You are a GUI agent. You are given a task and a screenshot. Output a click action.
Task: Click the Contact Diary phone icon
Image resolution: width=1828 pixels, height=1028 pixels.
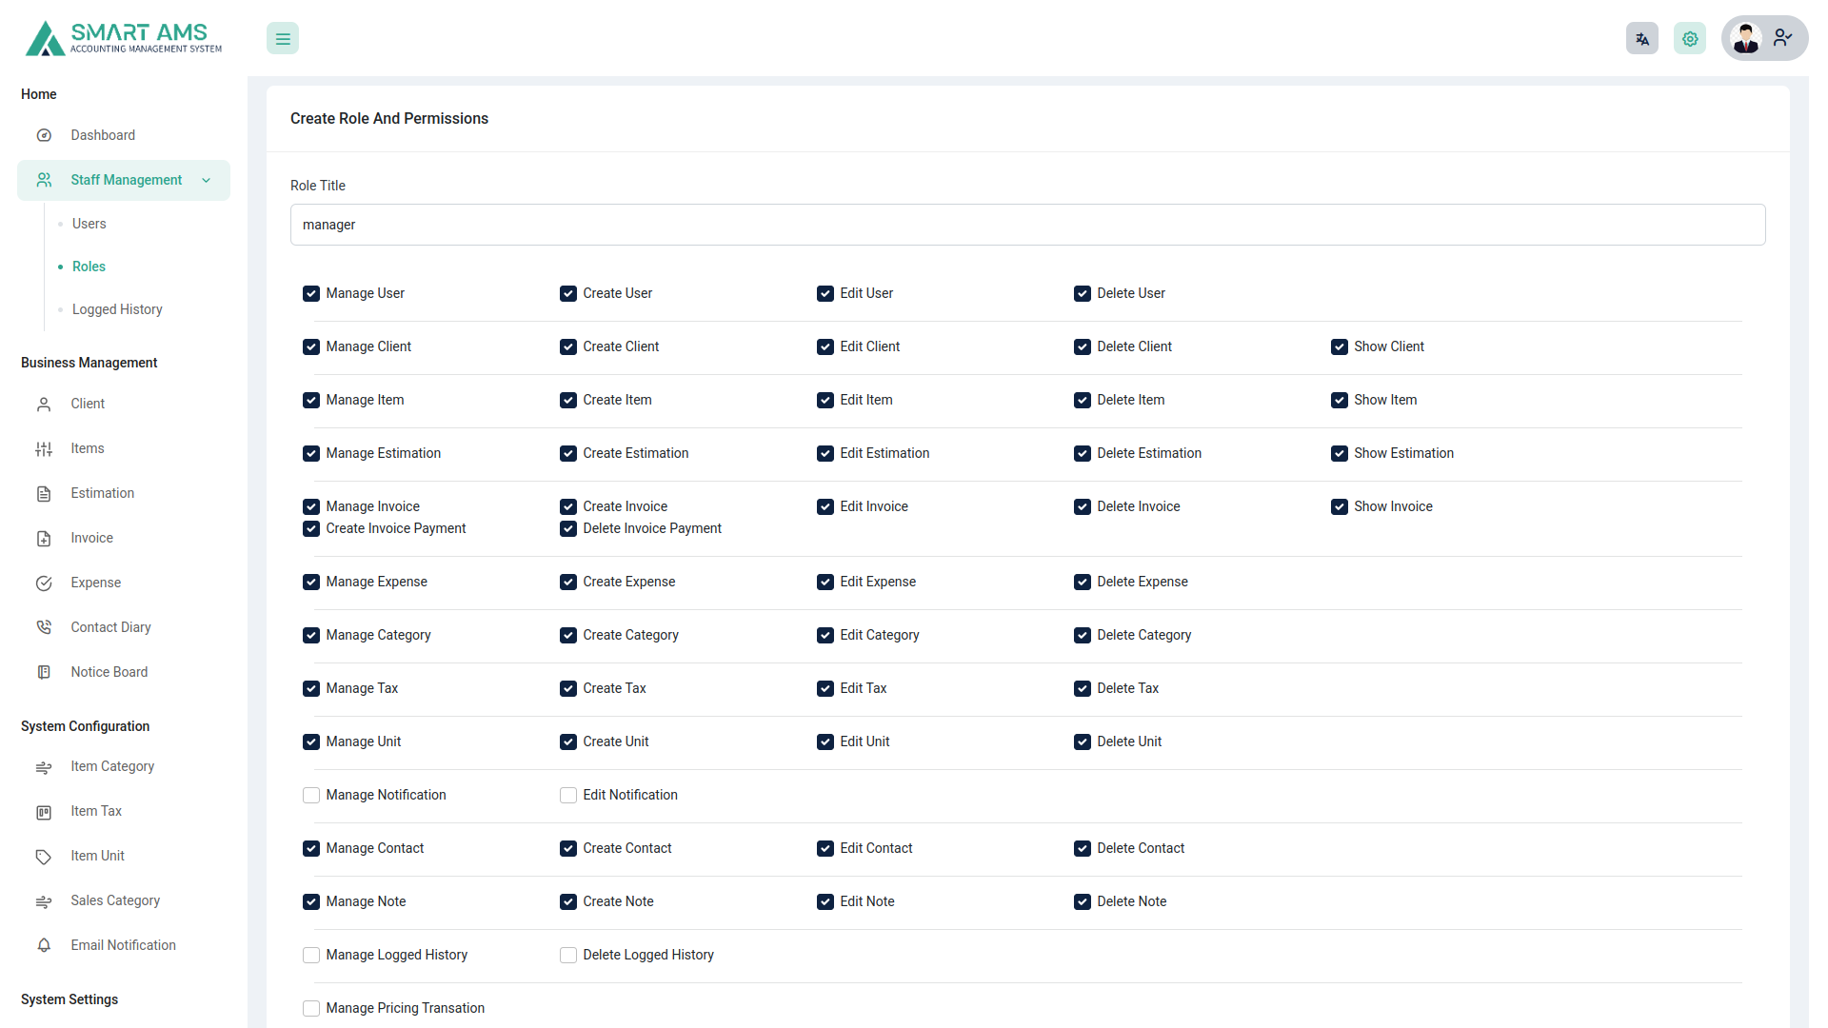click(x=44, y=627)
